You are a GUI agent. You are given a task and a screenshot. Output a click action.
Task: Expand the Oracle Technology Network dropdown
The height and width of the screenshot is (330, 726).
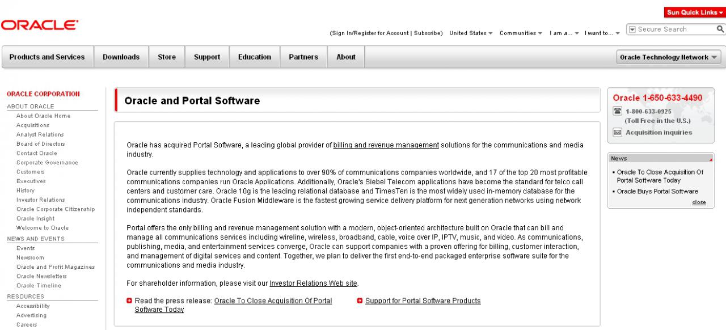coord(669,57)
